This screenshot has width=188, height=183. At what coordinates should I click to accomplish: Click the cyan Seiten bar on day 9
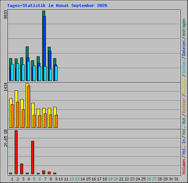pyautogui.click(x=56, y=73)
